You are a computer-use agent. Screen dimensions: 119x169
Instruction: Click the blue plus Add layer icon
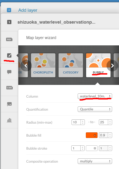[x=9, y=10]
